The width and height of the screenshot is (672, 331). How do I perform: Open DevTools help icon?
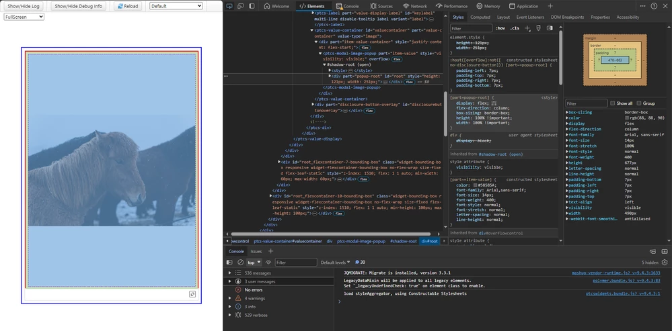(654, 6)
